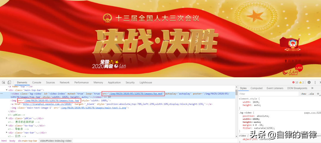
Task: Open the Memory tab
Action: point(98,82)
